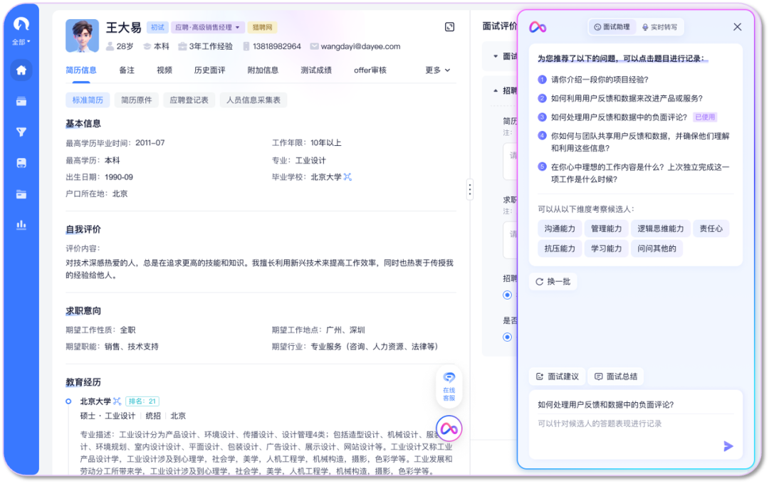769x484 pixels.
Task: Select the radio button under 是否
Action: pos(507,337)
